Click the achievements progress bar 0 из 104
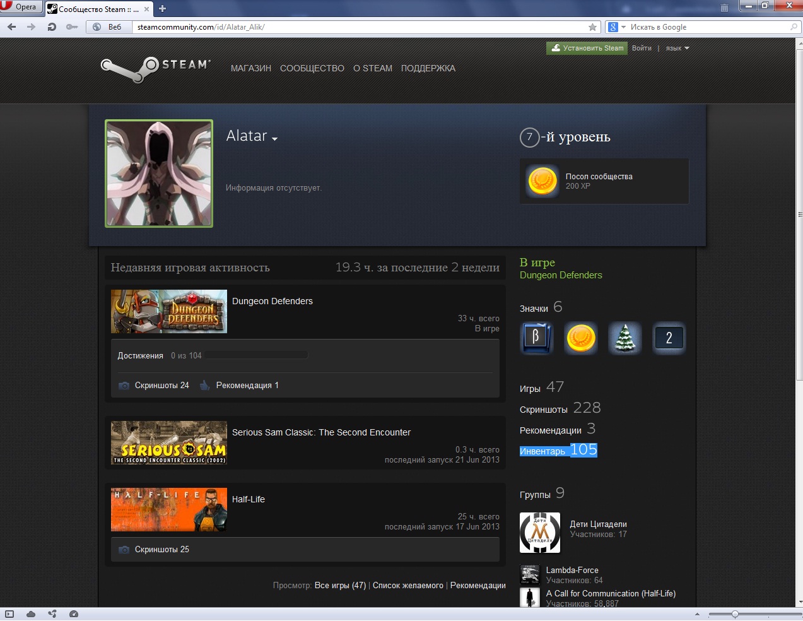The image size is (803, 621). pos(256,355)
